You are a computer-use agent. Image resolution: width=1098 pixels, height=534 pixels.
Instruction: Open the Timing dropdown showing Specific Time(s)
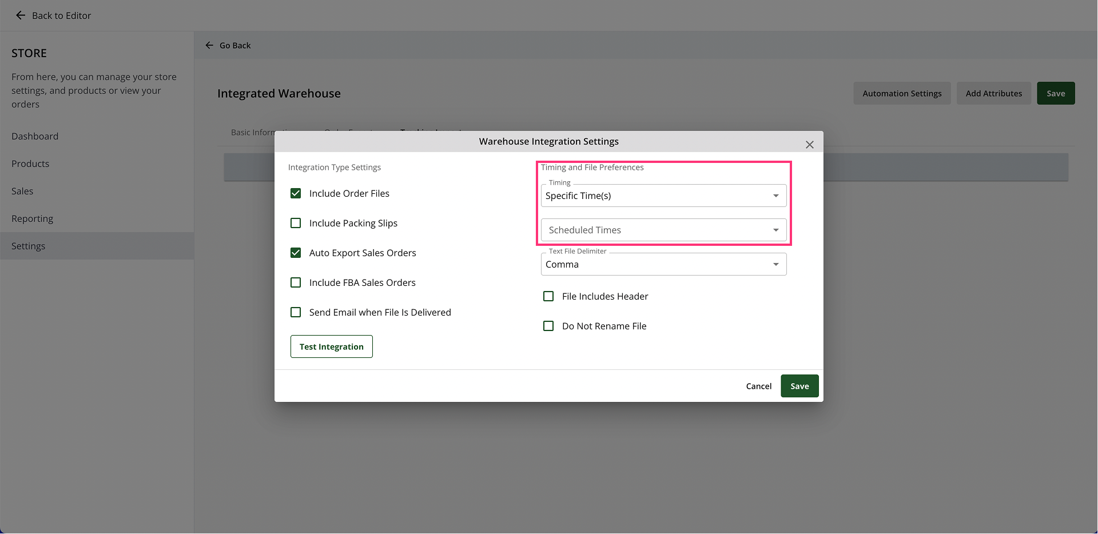663,196
